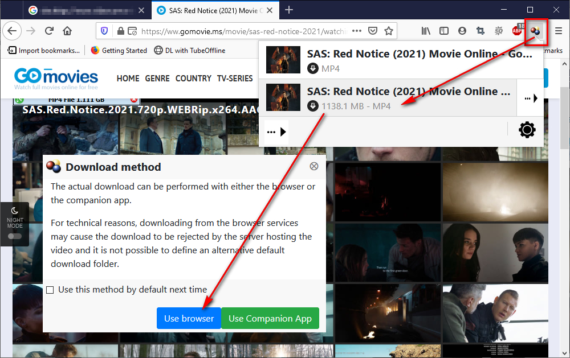Close the Download method dialog
The height and width of the screenshot is (358, 570).
[x=314, y=166]
